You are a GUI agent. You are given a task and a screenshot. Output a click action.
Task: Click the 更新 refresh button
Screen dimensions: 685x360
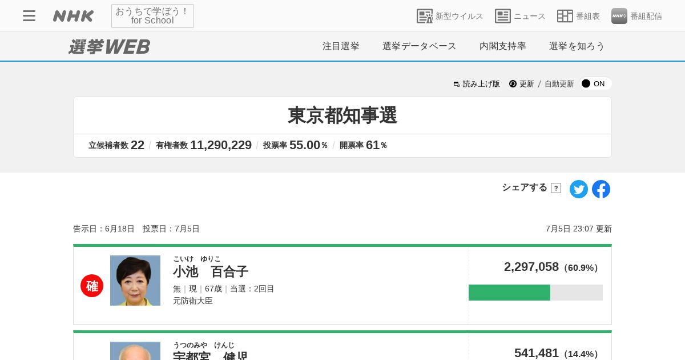(x=522, y=84)
